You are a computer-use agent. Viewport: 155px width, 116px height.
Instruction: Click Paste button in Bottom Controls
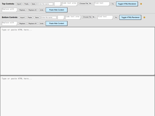point(30,17)
